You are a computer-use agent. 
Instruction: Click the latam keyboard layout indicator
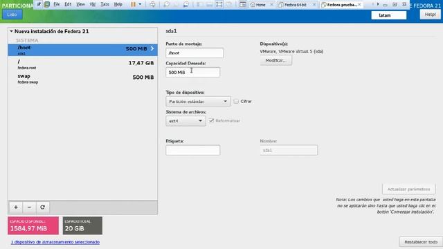point(388,15)
